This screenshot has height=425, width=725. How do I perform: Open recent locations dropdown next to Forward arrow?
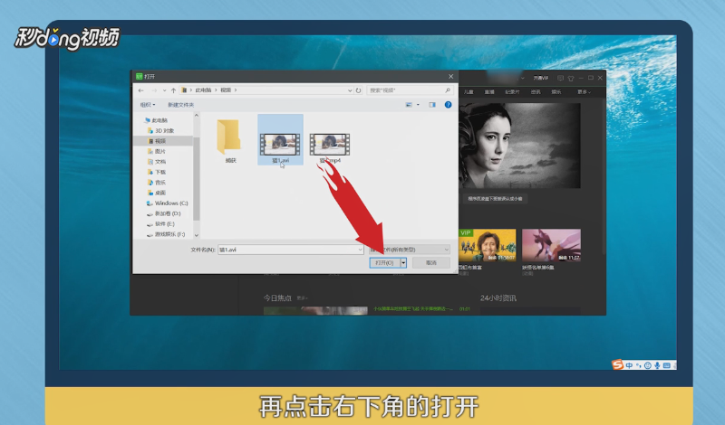pyautogui.click(x=164, y=90)
